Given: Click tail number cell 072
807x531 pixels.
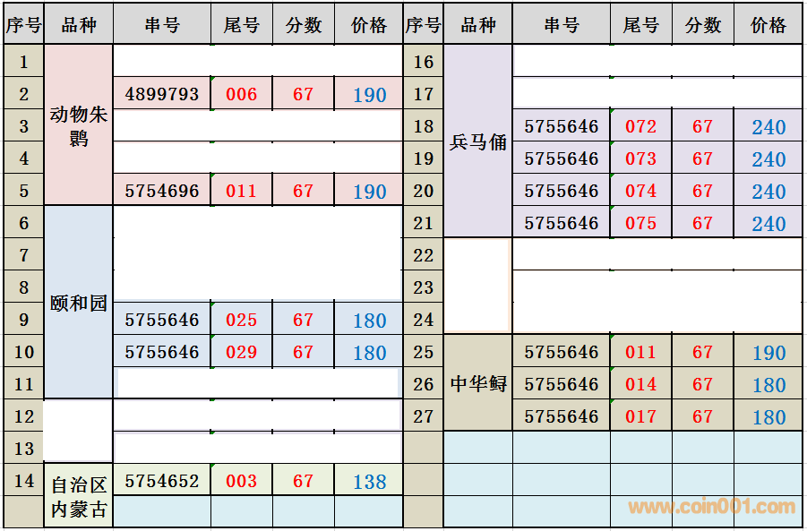Looking at the screenshot, I should [x=641, y=126].
